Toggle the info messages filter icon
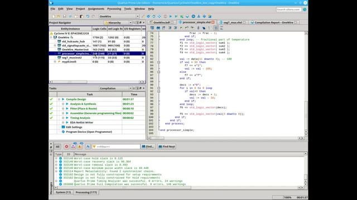Screen dimensions: 357x200 [88, 147]
